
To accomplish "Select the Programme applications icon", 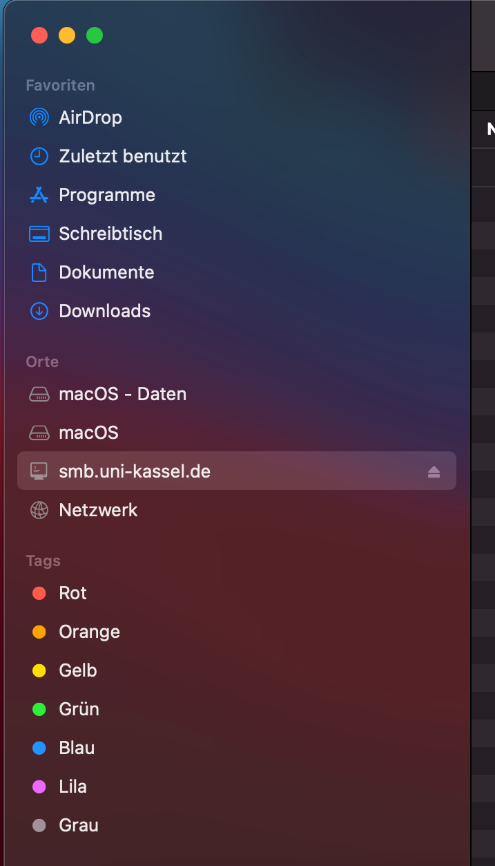I will pos(39,195).
